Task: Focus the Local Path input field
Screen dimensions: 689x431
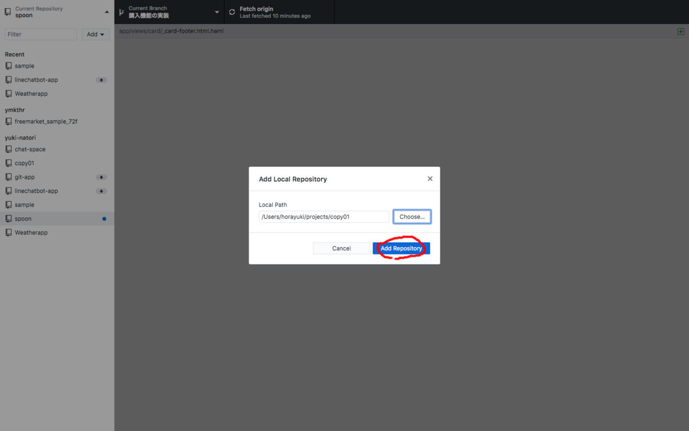Action: 324,217
